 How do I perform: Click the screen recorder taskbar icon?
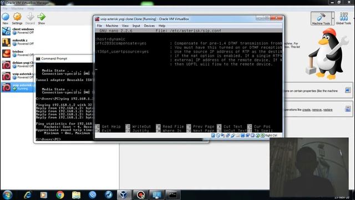coord(140,195)
